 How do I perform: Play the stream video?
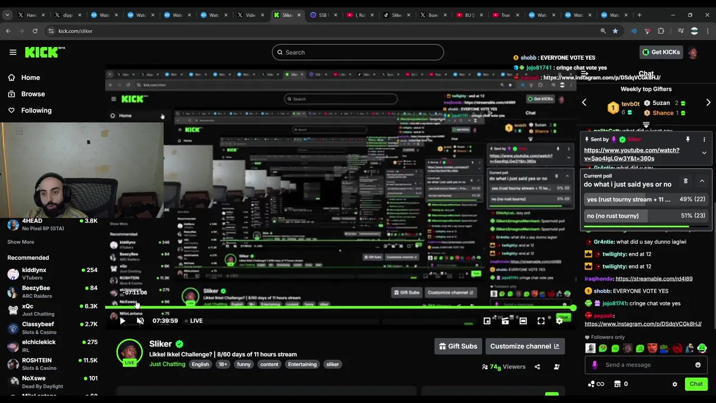(x=123, y=321)
